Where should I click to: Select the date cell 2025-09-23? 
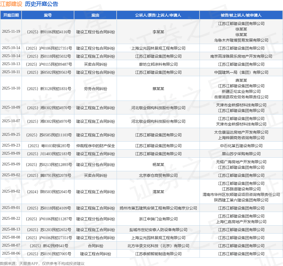(x=11, y=145)
